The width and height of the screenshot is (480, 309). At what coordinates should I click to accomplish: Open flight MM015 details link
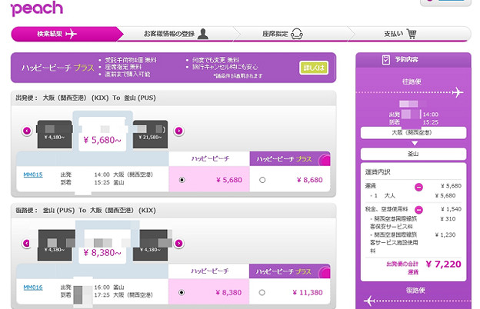33,174
